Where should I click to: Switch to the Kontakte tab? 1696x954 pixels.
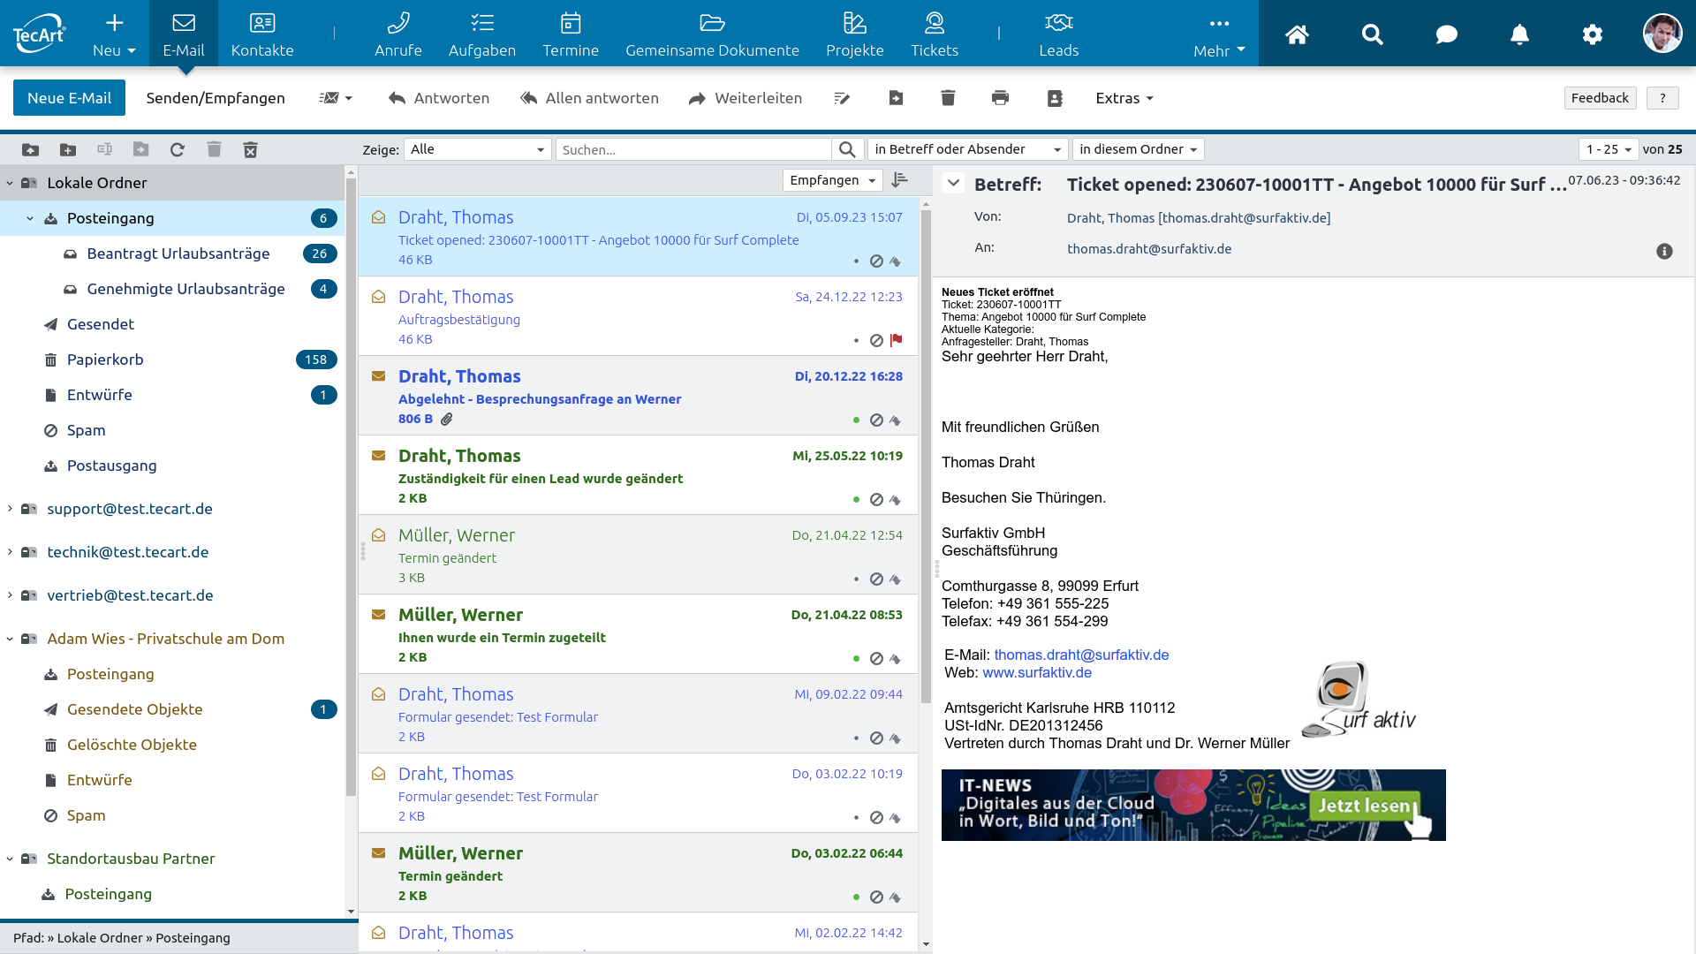pyautogui.click(x=261, y=34)
